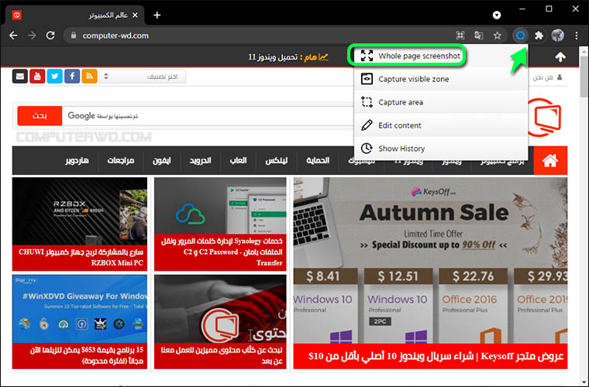The width and height of the screenshot is (589, 387).
Task: Open the الحماية nav item
Action: pyautogui.click(x=318, y=160)
